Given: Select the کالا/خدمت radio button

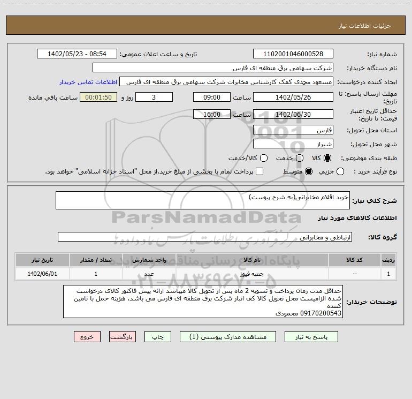Looking at the screenshot, I should pos(264,158).
